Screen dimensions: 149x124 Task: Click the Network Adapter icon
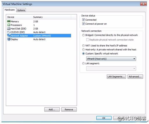pos(9,36)
